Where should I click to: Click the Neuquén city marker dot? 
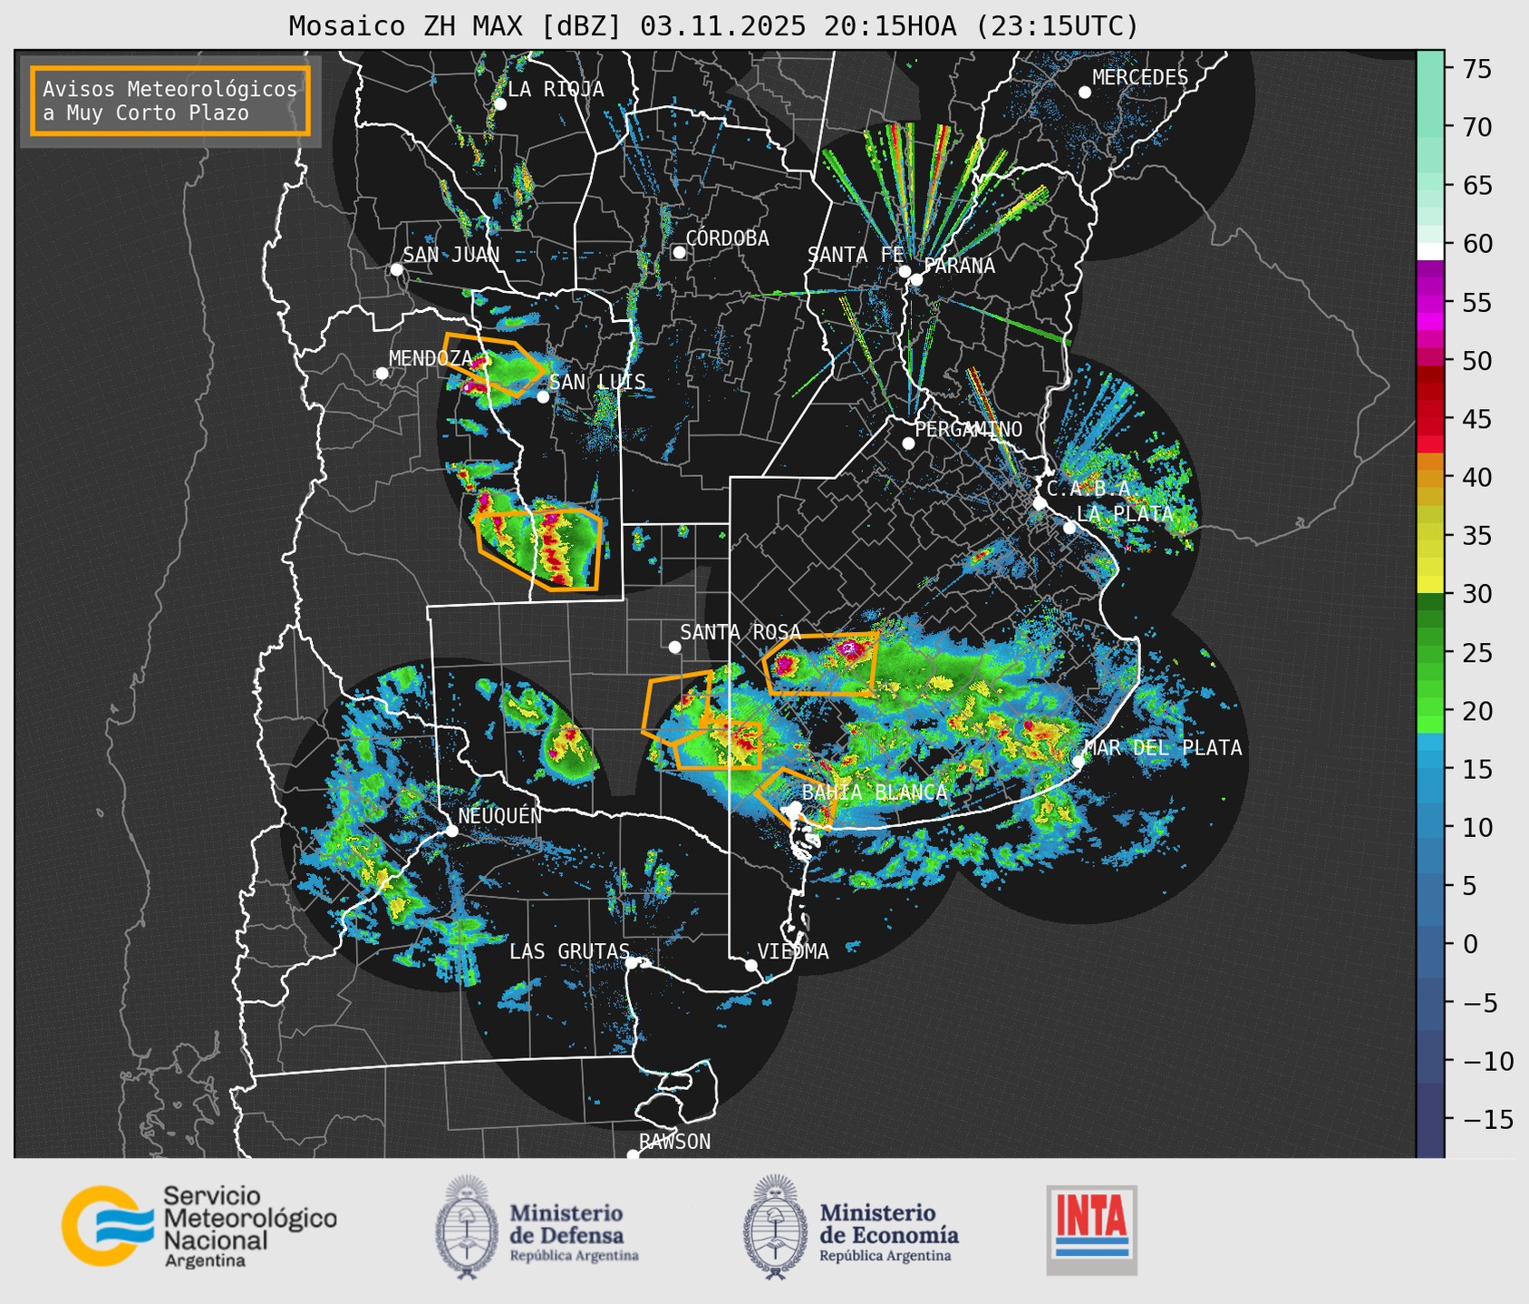(x=451, y=831)
